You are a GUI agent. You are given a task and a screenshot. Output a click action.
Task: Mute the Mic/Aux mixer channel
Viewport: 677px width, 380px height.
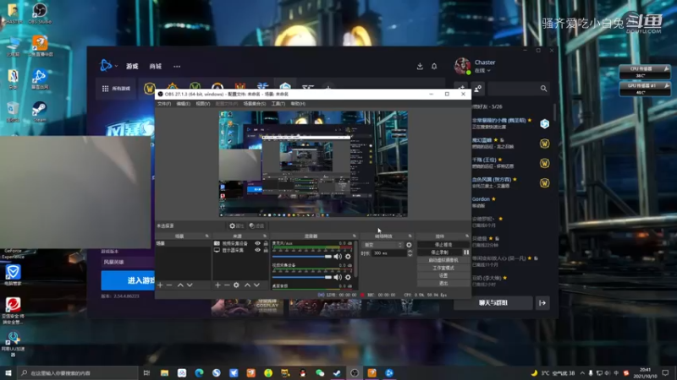pyautogui.click(x=338, y=257)
